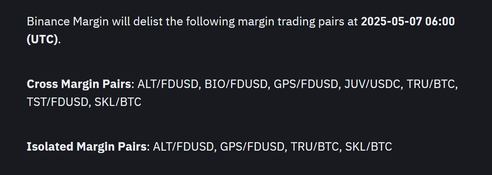This screenshot has height=175, width=492.
Task: Click the BIO/FDUSD pair
Action: click(x=236, y=84)
